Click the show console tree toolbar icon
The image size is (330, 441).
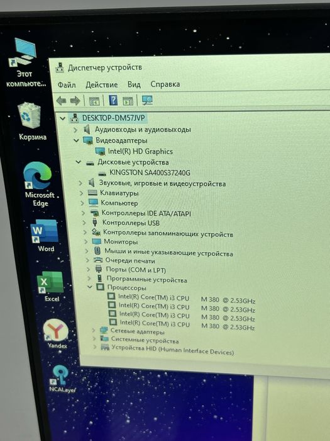94,101
